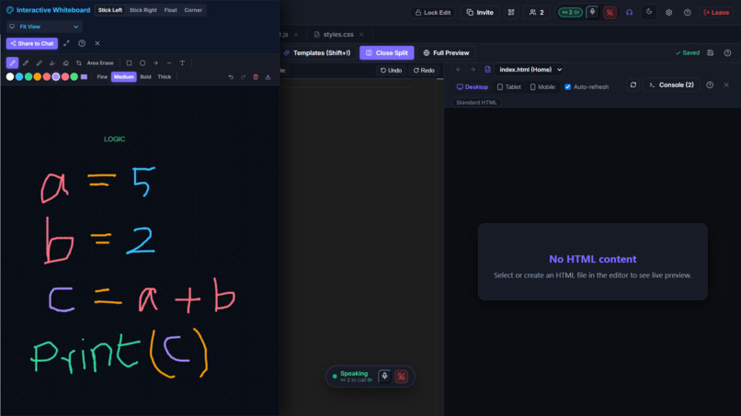Screen dimensions: 741x416
Task: Set stroke width to Medium
Action: point(124,77)
